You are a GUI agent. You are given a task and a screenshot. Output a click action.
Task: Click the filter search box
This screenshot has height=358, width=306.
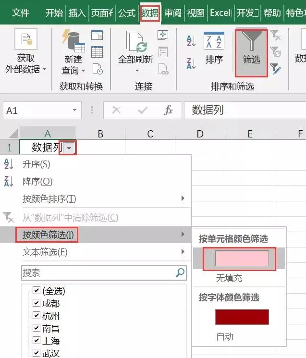coord(104,272)
